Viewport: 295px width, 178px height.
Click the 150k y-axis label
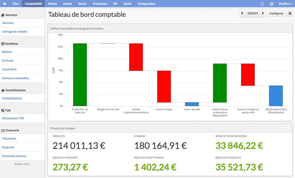(x=60, y=35)
